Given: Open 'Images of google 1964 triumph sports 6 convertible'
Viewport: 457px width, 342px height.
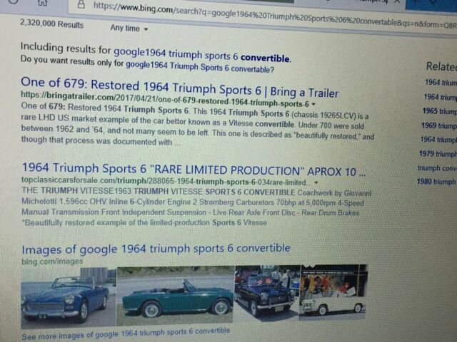Looking at the screenshot, I should coord(156,249).
